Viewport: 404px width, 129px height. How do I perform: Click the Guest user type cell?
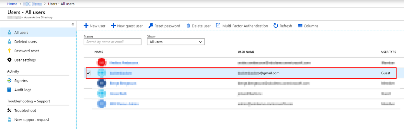click(386, 73)
